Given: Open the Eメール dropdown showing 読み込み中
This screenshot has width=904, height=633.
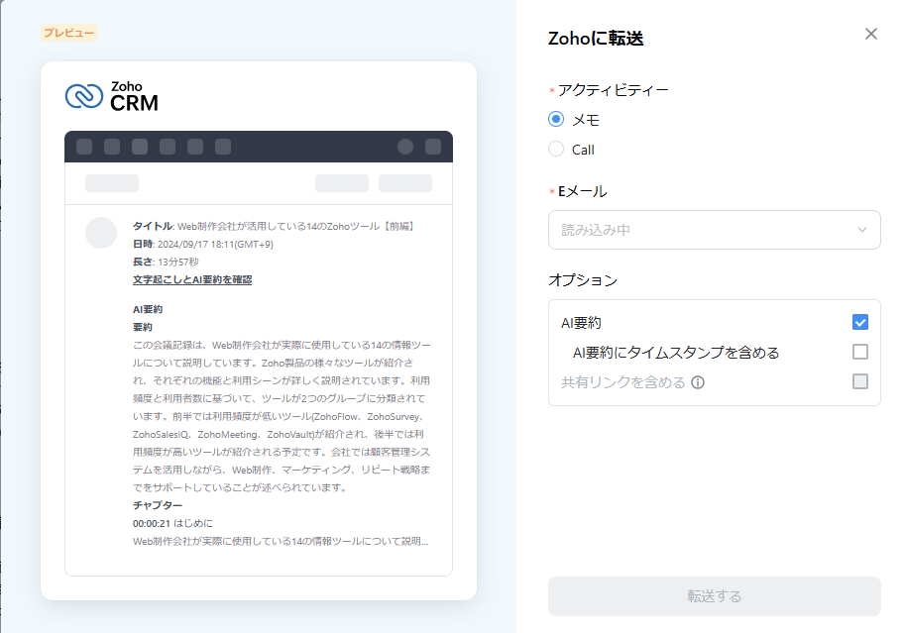Looking at the screenshot, I should (715, 230).
